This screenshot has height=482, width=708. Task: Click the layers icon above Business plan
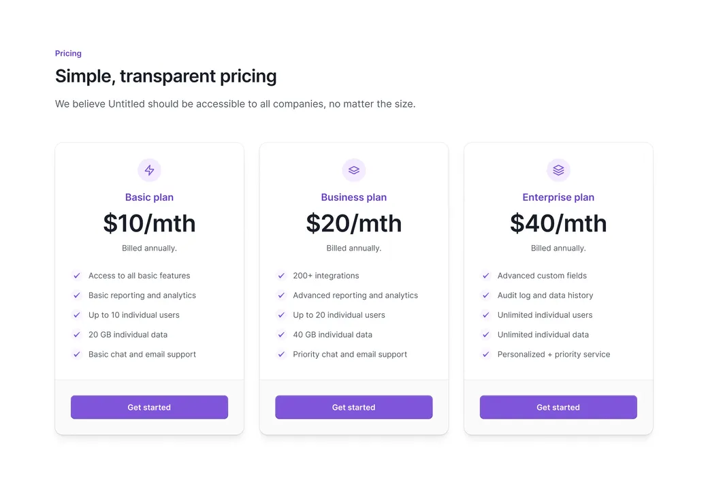[353, 170]
